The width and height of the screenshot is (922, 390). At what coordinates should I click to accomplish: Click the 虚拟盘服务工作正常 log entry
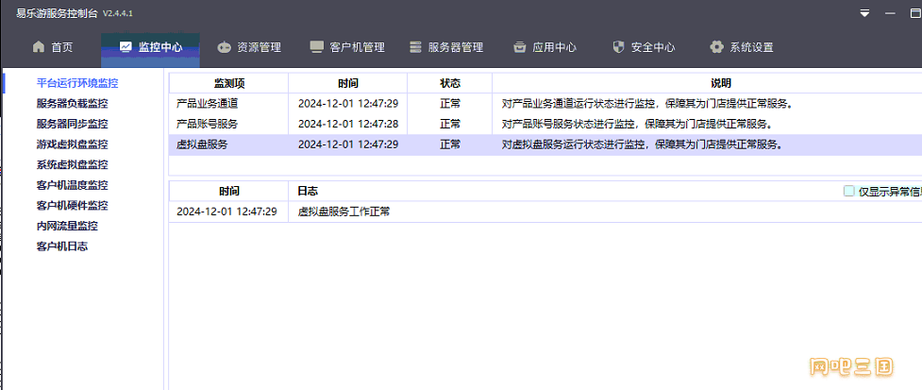344,212
